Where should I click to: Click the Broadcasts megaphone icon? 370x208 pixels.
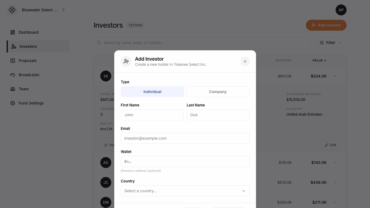point(13,75)
